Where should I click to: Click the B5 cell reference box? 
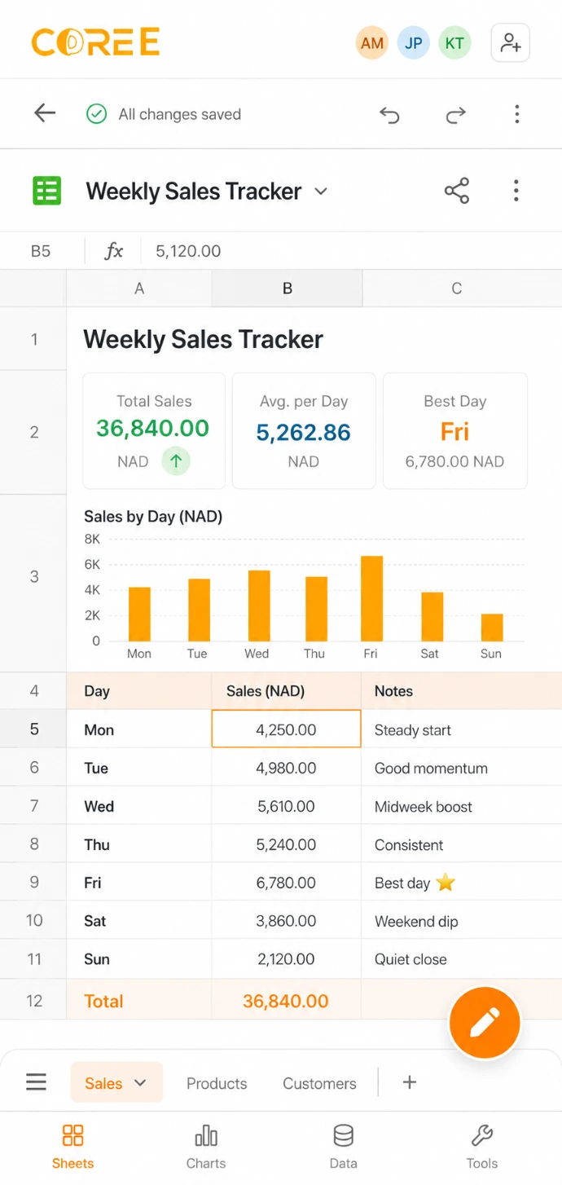pyautogui.click(x=41, y=251)
